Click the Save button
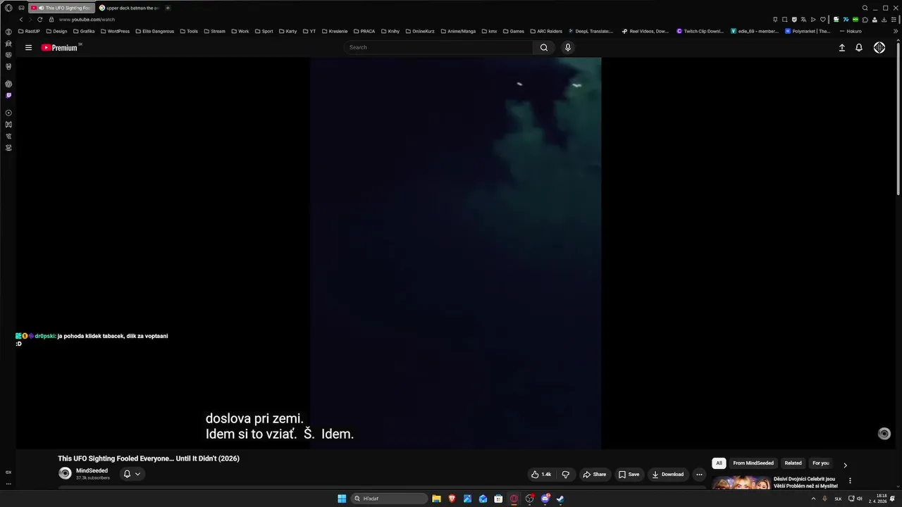 629,475
